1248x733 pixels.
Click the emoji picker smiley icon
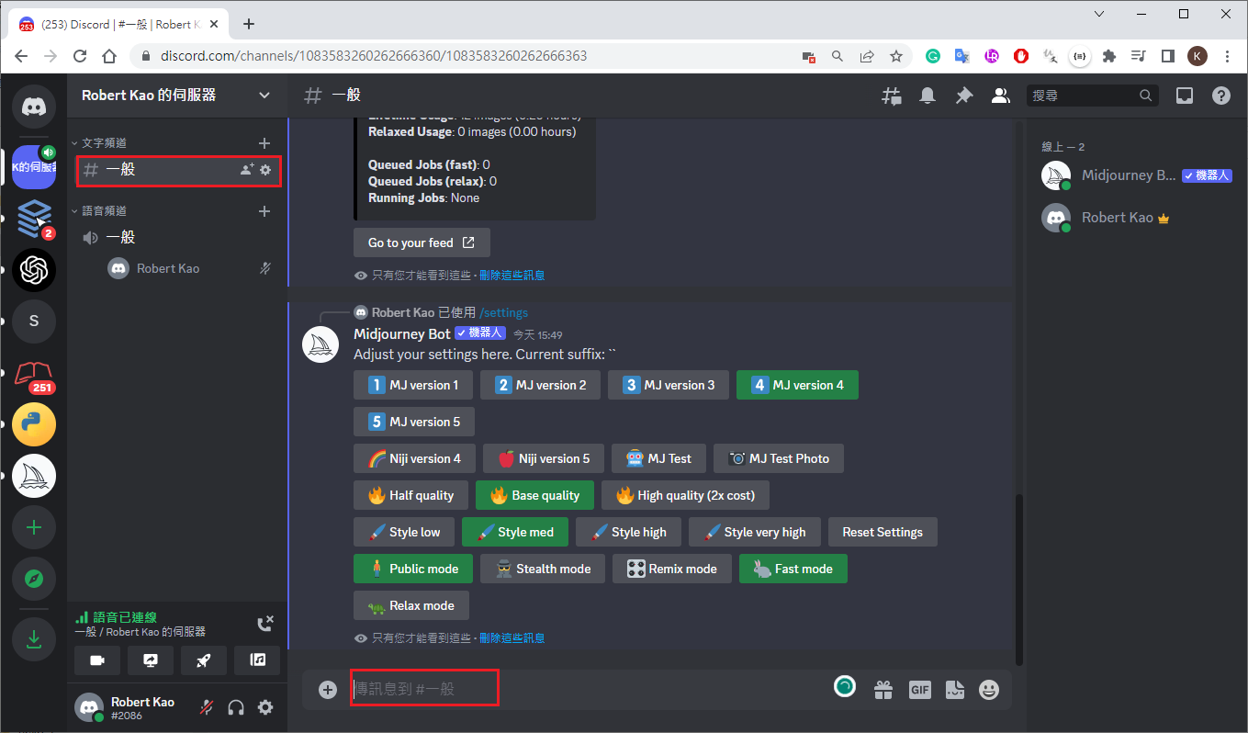coord(989,690)
